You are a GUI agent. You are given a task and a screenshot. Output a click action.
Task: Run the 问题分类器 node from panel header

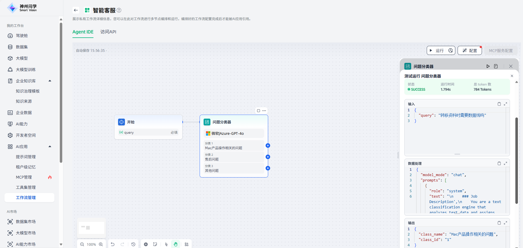(488, 66)
